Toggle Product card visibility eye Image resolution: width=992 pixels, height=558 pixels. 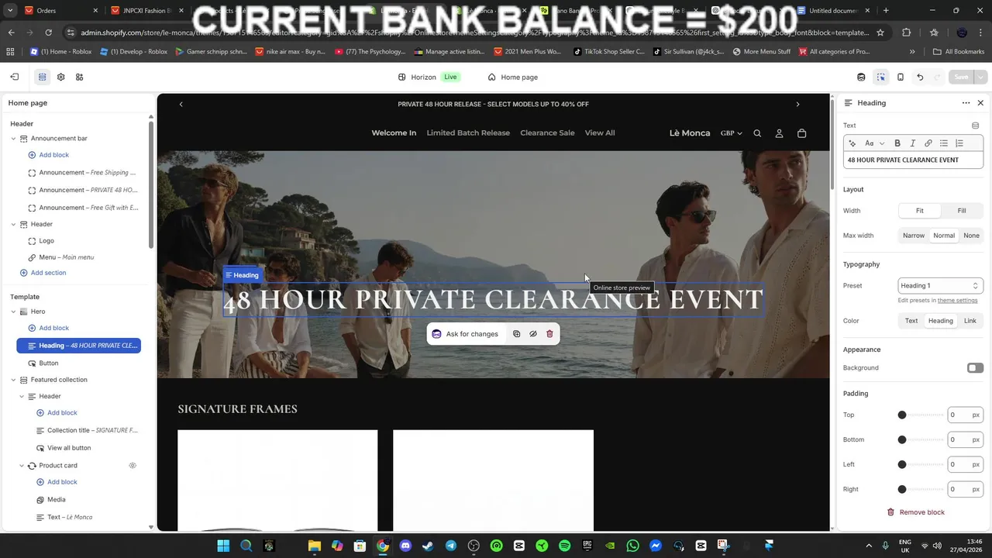(x=133, y=466)
